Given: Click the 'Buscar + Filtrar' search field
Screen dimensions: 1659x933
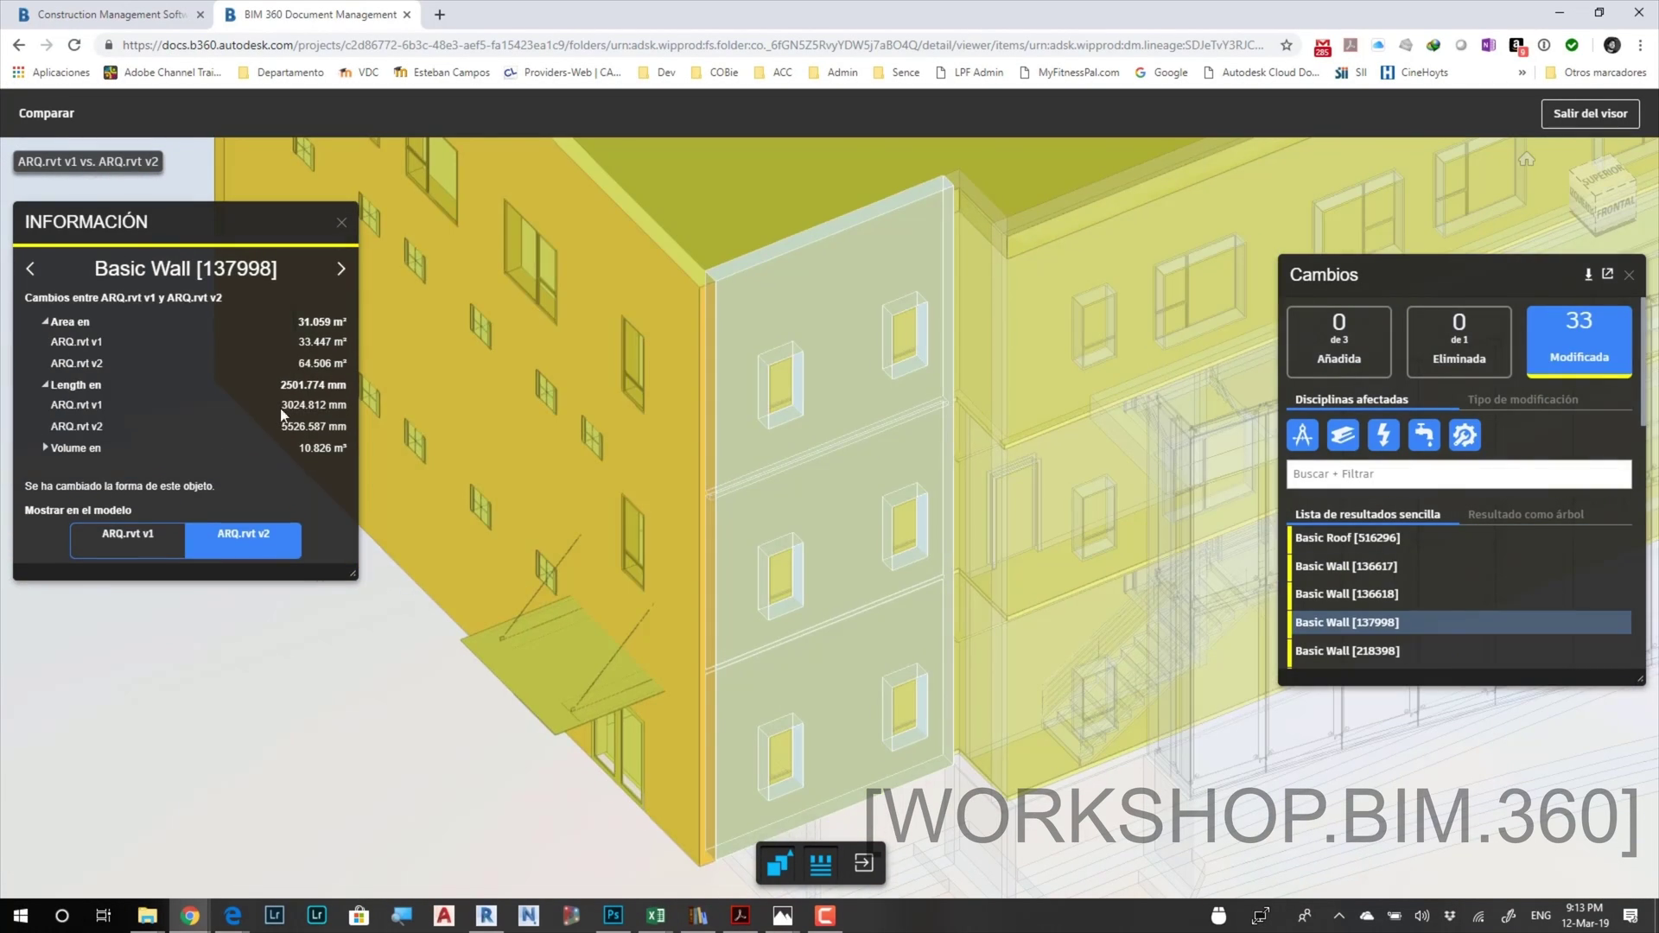Looking at the screenshot, I should click(x=1459, y=473).
